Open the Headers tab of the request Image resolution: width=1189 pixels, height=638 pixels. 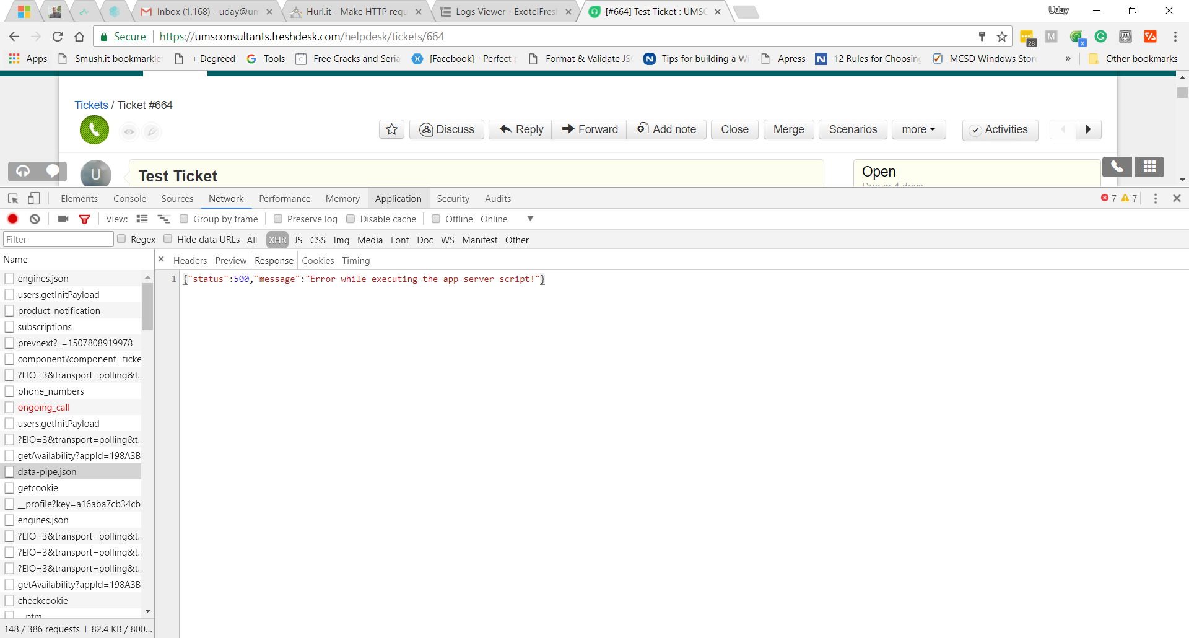point(190,261)
